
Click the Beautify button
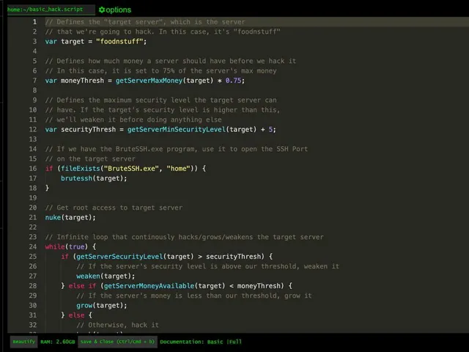pyautogui.click(x=24, y=342)
